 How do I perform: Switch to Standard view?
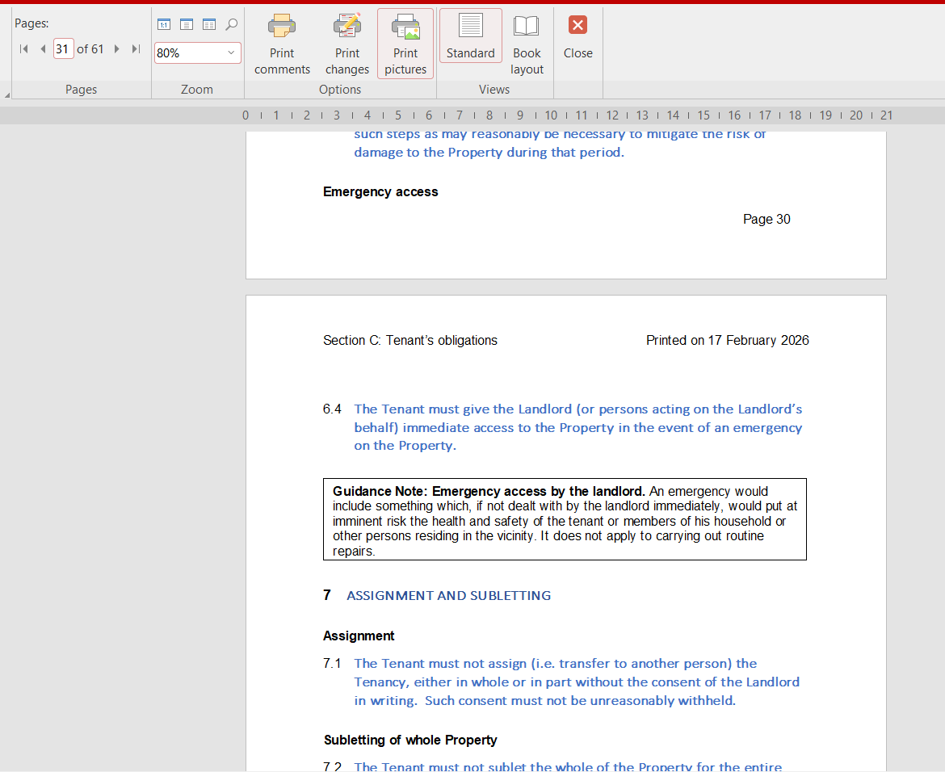click(470, 36)
